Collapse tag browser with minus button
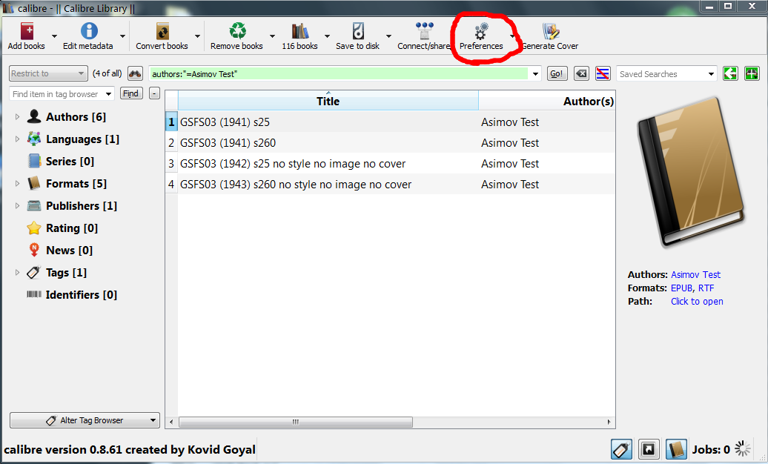This screenshot has width=768, height=464. point(154,93)
